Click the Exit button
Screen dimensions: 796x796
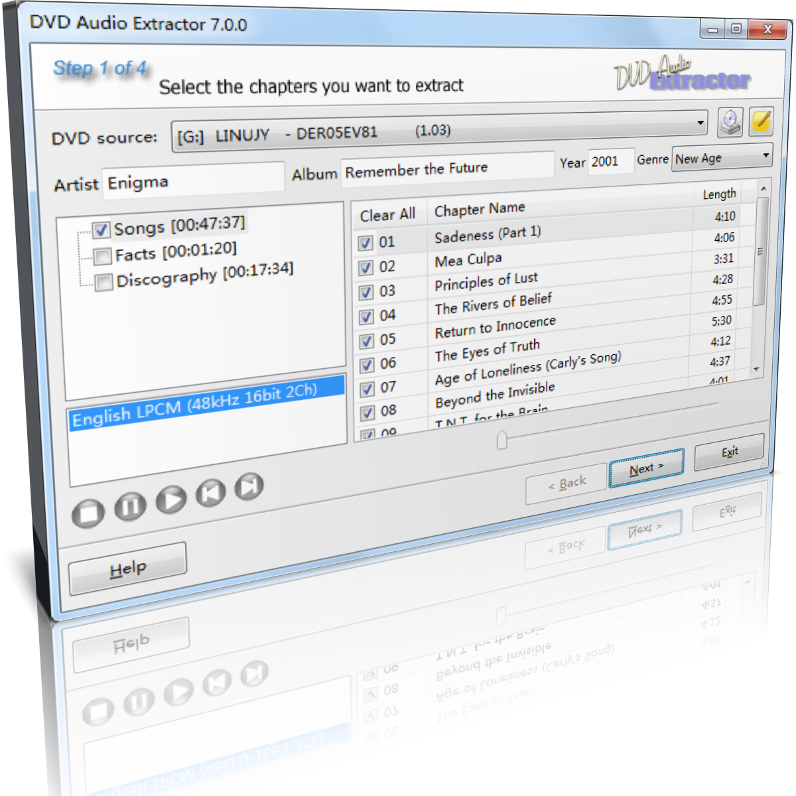point(730,452)
